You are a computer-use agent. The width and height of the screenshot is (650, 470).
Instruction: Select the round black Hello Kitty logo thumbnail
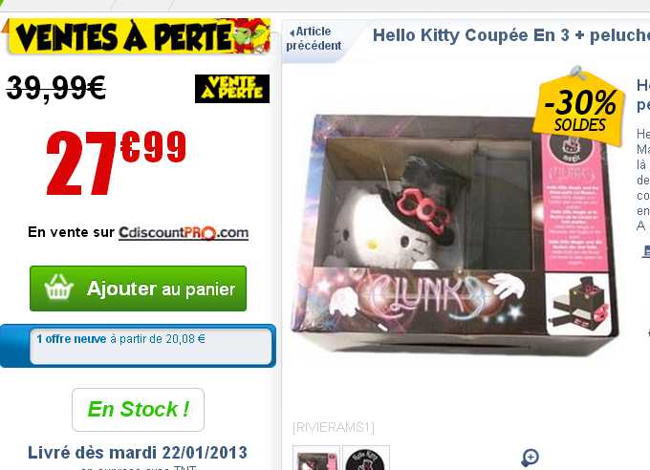tap(366, 458)
